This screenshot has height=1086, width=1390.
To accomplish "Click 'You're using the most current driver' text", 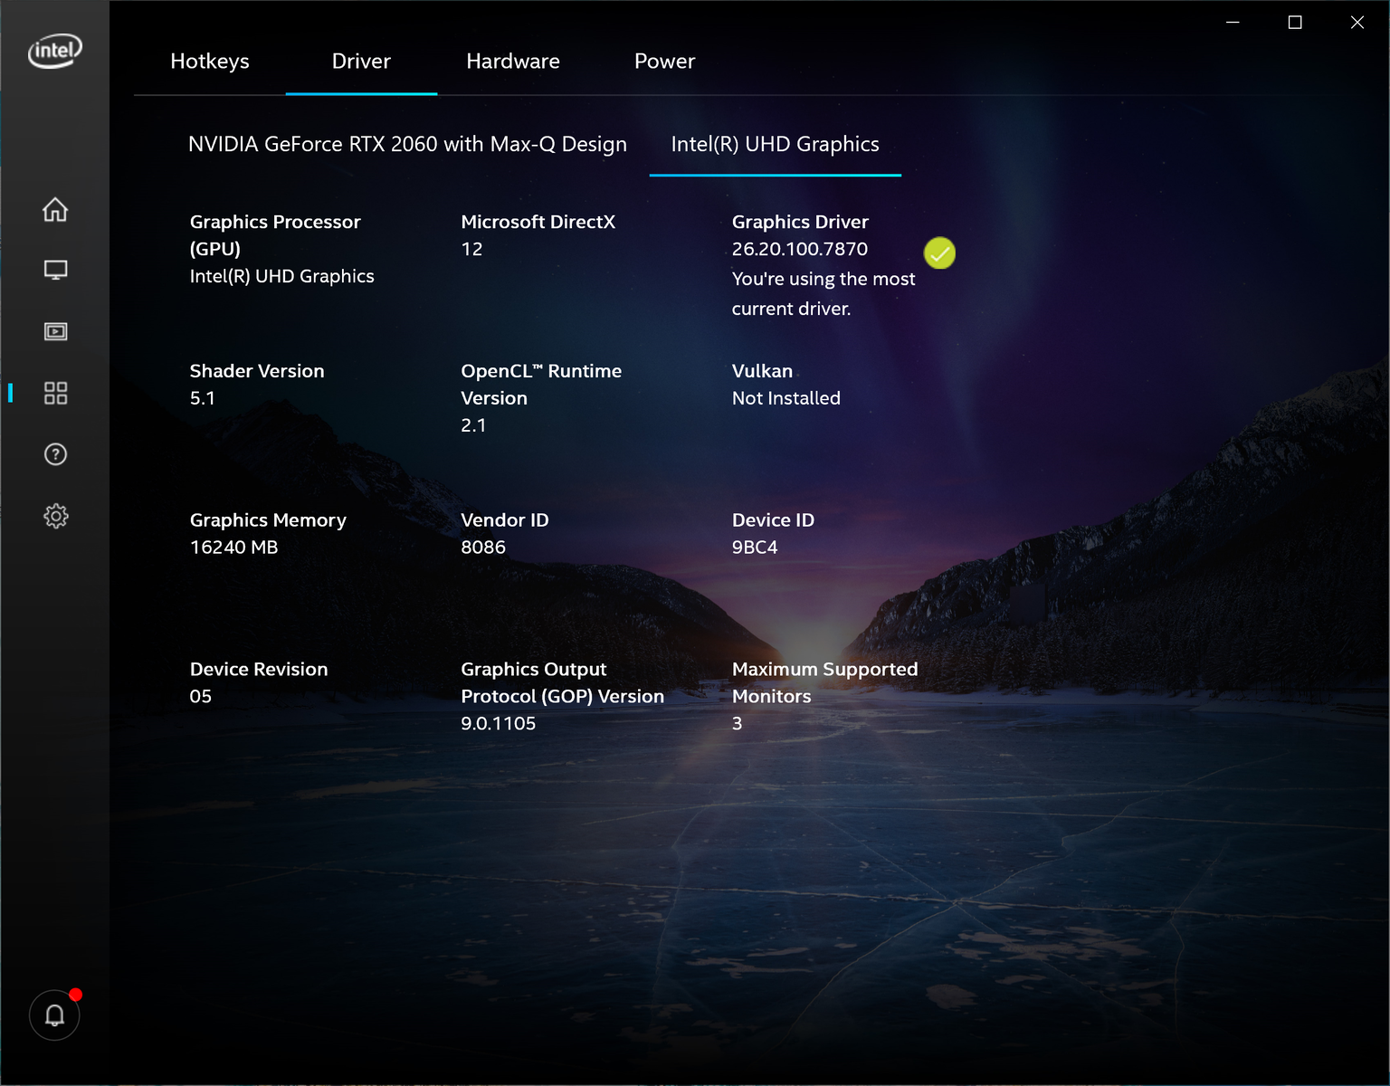I will pos(824,294).
